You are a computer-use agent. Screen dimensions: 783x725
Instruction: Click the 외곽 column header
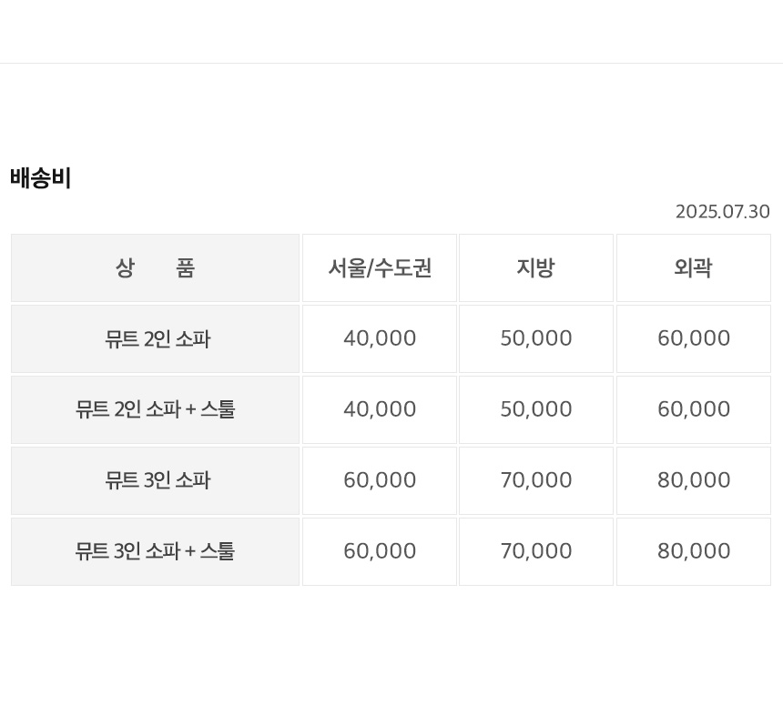point(693,268)
